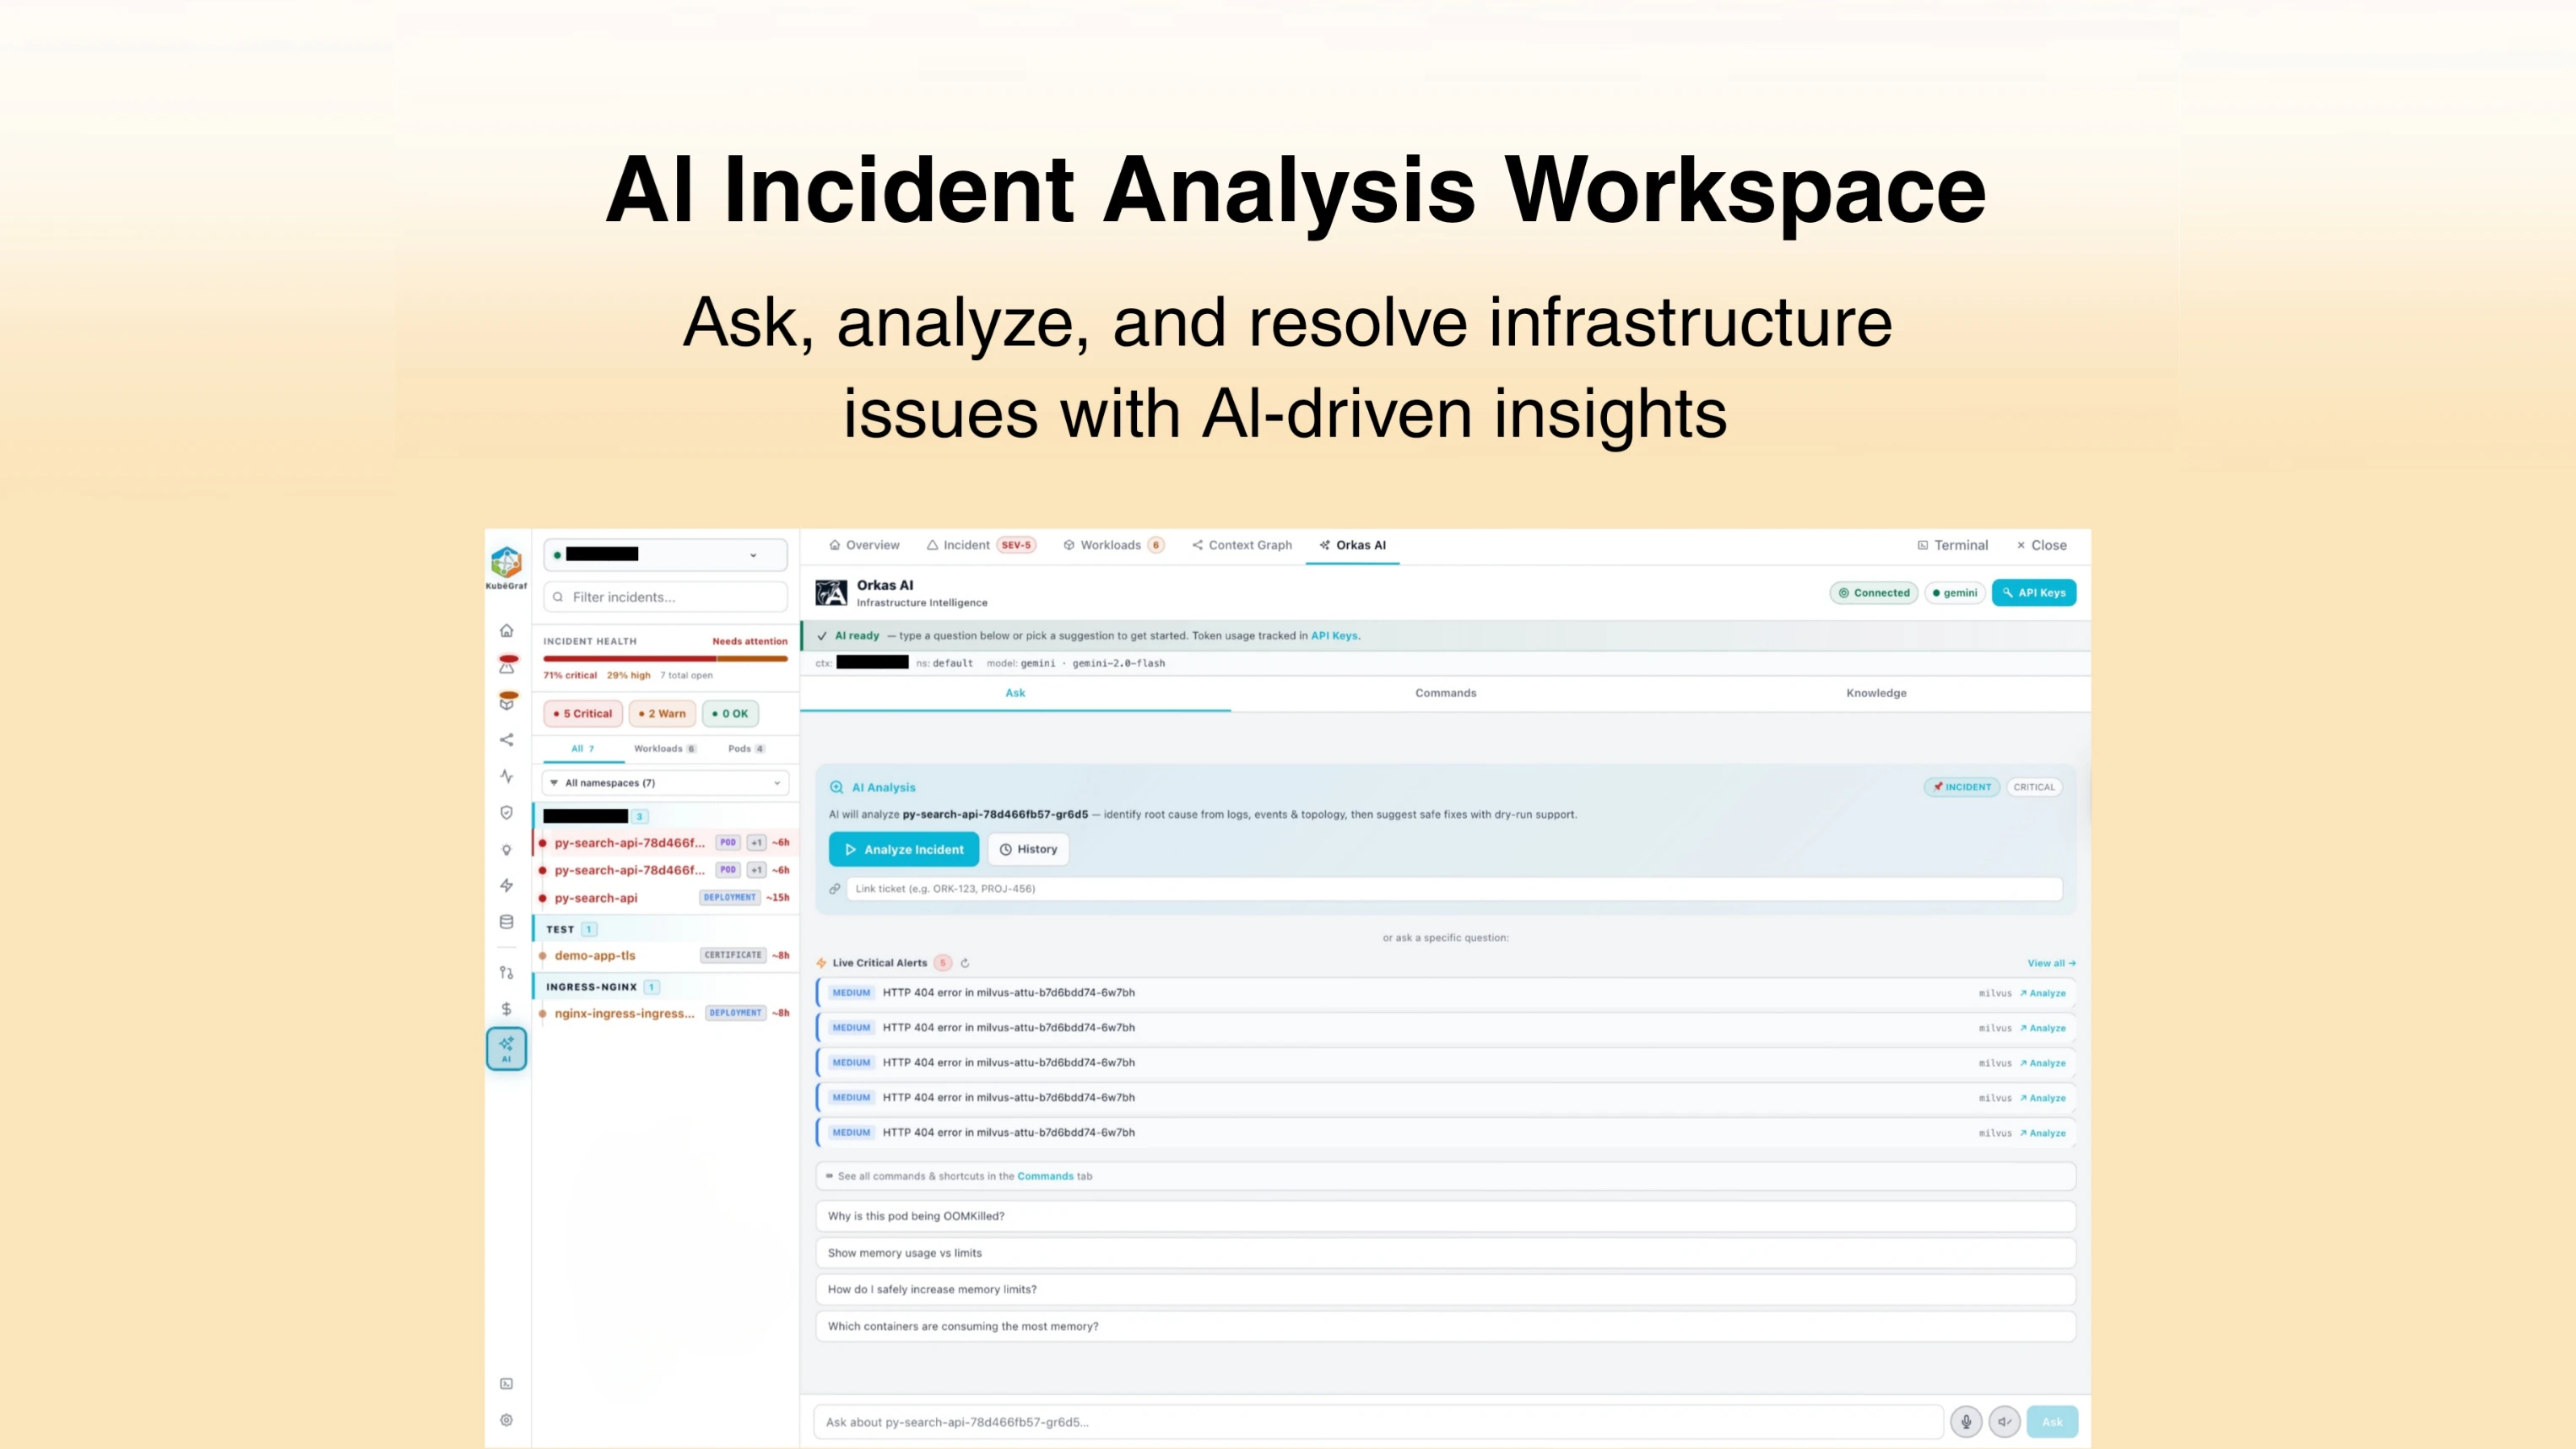Open the cluster selector dropdown
The height and width of the screenshot is (1449, 2576).
pyautogui.click(x=665, y=555)
